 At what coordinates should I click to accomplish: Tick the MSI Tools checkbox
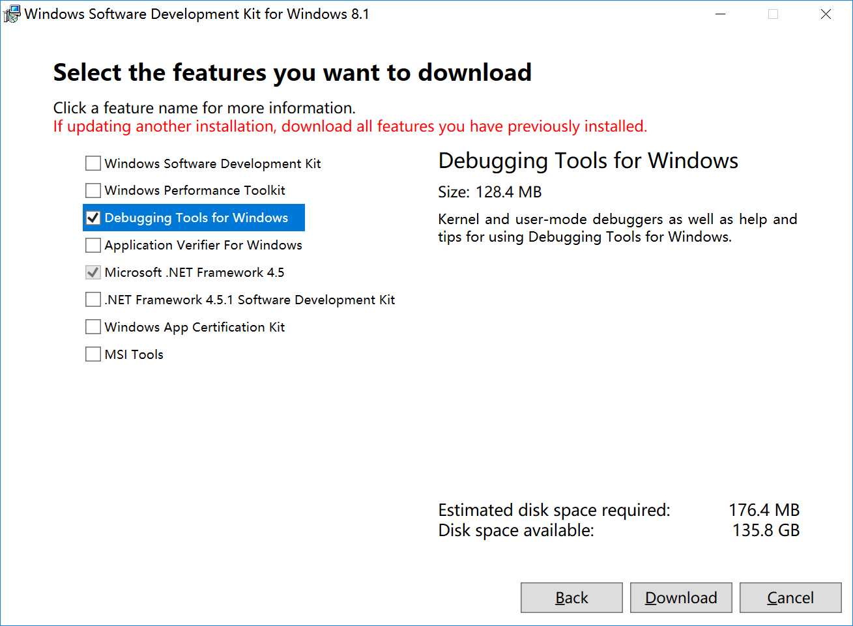tap(93, 354)
